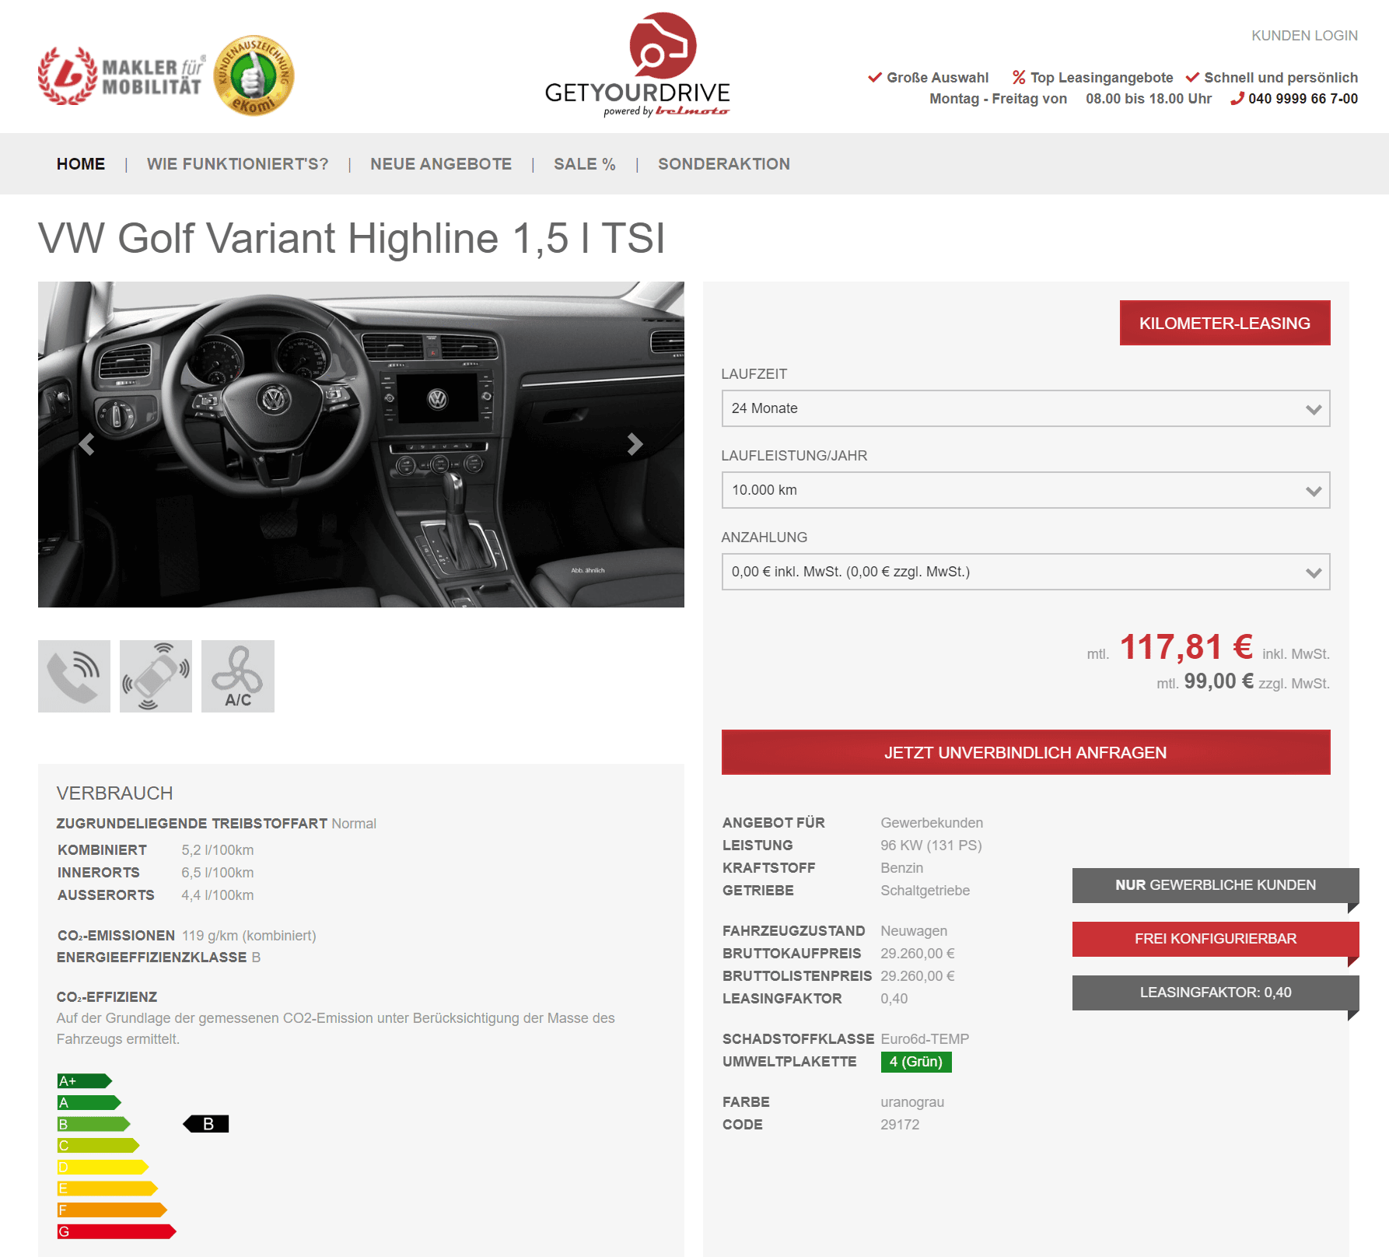The image size is (1389, 1257).
Task: Click the A/C air conditioning icon
Action: point(238,676)
